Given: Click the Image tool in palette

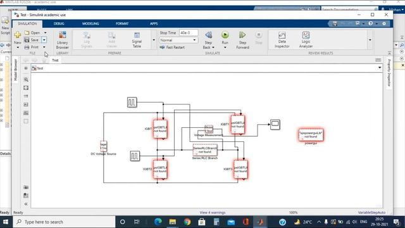Looking at the screenshot, I should 26,113.
